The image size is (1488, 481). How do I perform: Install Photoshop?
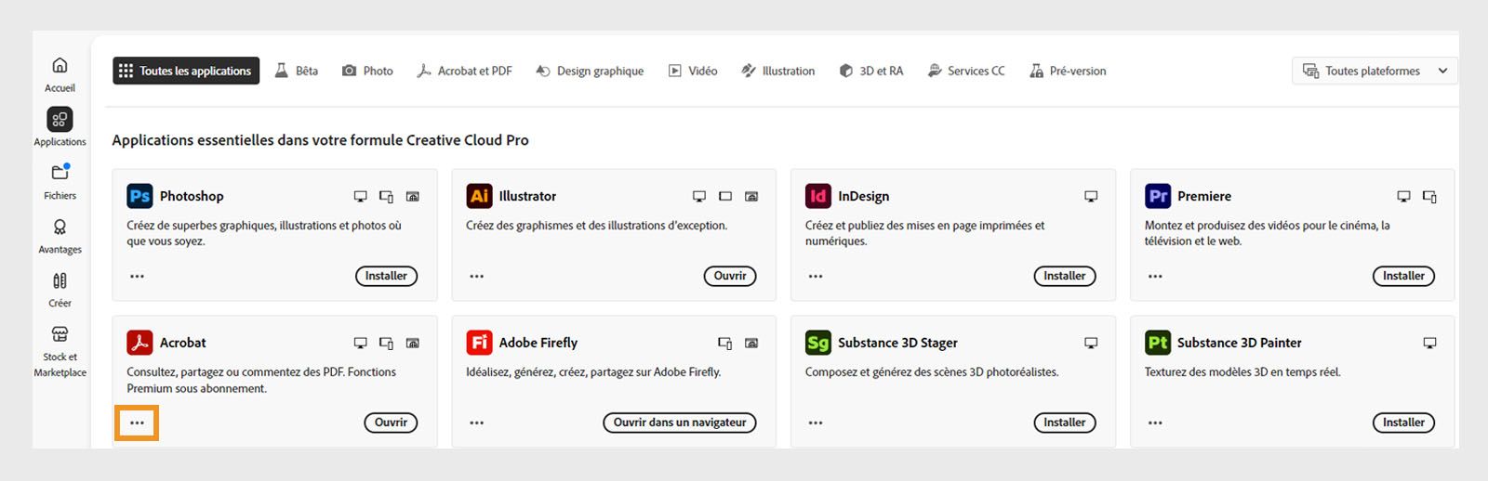click(386, 276)
